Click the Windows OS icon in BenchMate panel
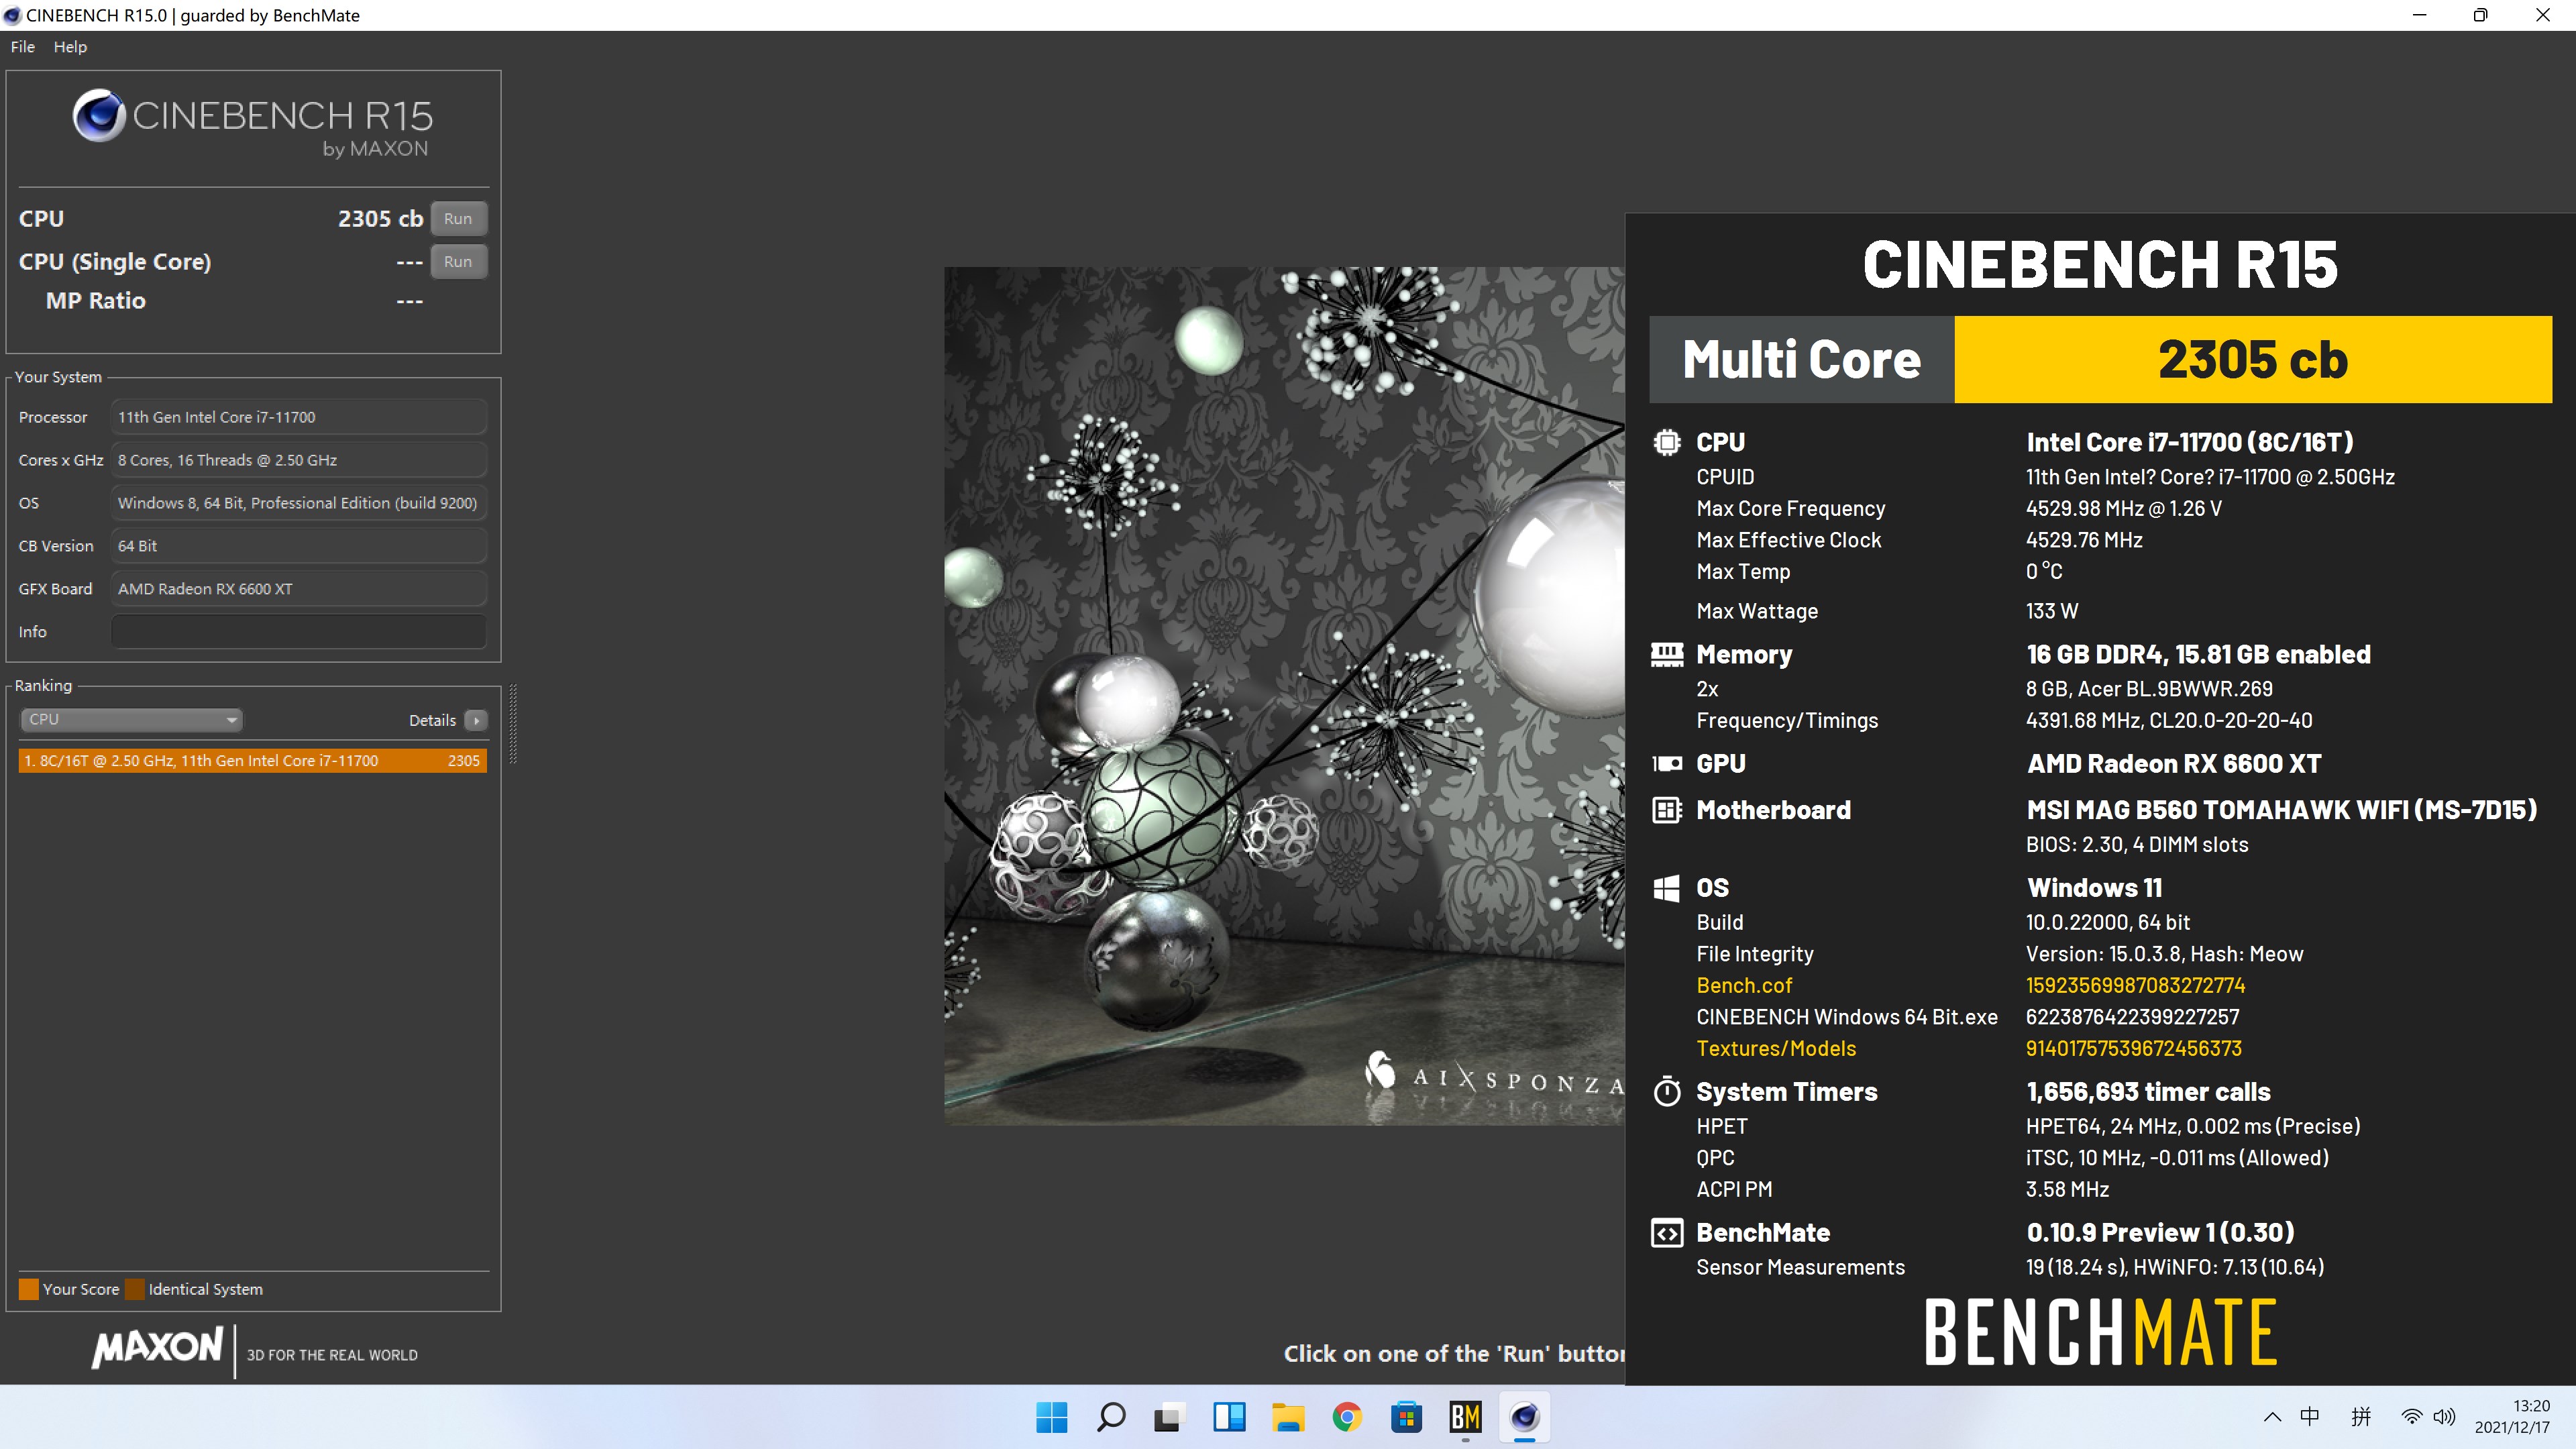Viewport: 2576px width, 1449px height. coord(1667,888)
